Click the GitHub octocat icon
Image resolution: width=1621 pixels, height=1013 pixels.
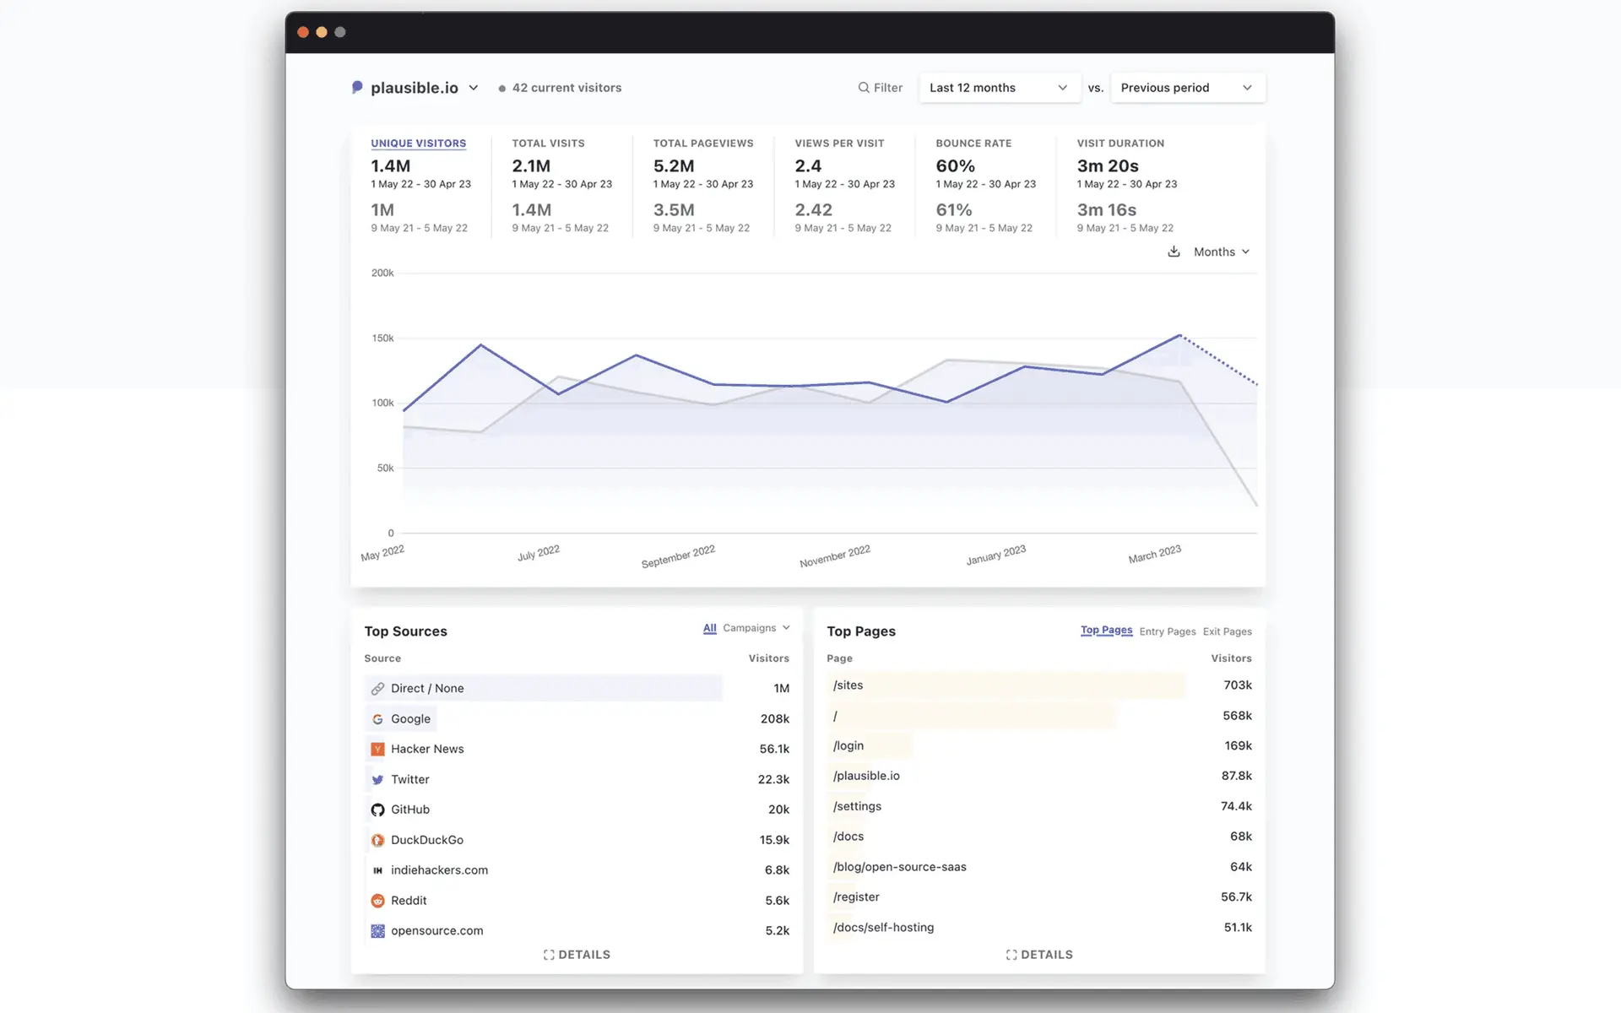click(377, 810)
